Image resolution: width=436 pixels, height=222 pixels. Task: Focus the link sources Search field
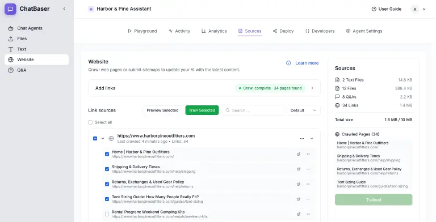click(253, 110)
